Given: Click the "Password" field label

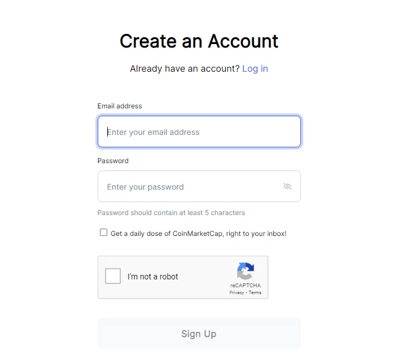Looking at the screenshot, I should [x=113, y=161].
